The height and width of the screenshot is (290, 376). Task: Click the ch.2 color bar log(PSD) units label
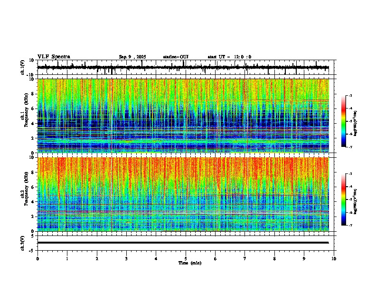pos(356,202)
